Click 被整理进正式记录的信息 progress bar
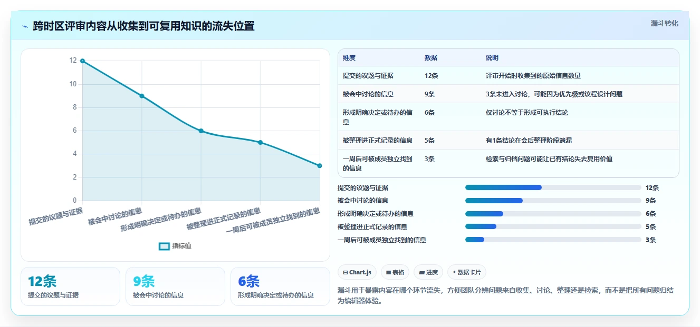Viewport: 700px width, 327px height. tap(553, 227)
